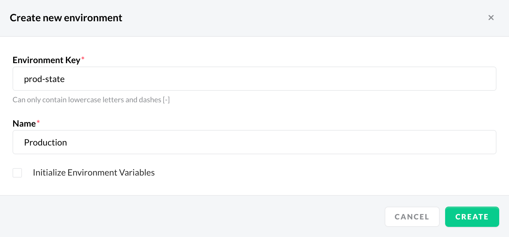Tick the Initialize Environment Variables checkbox
This screenshot has height=237, width=509.
[x=17, y=173]
